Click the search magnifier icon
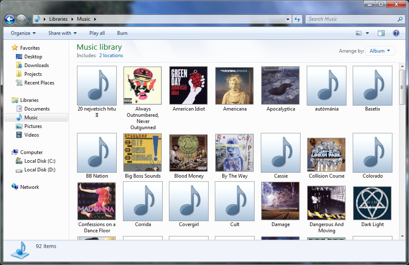Viewport: 409px width, 265px height. [x=400, y=19]
